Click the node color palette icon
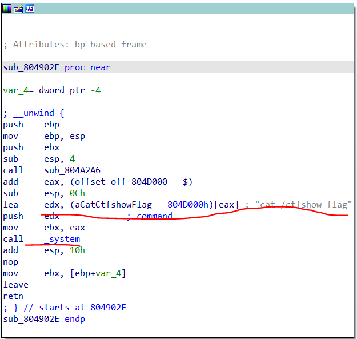Screen dimensions: 357x339 point(7,8)
